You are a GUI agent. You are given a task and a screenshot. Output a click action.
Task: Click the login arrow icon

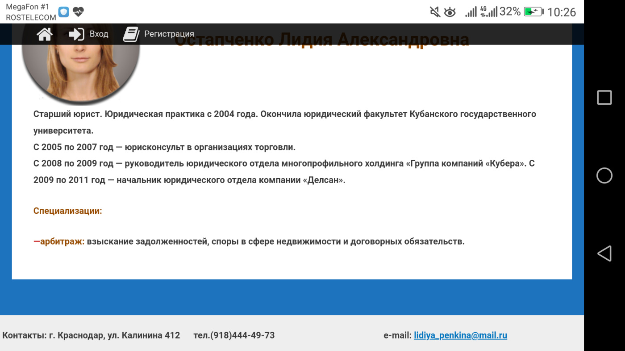click(77, 34)
